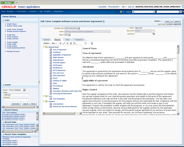Open the McAfee toolbar dropdown arrow
The height and width of the screenshot is (147, 184).
pos(17,3)
